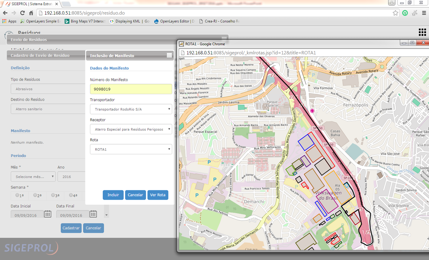Open the Destino do Resíduo field
429x260 pixels.
[48, 109]
